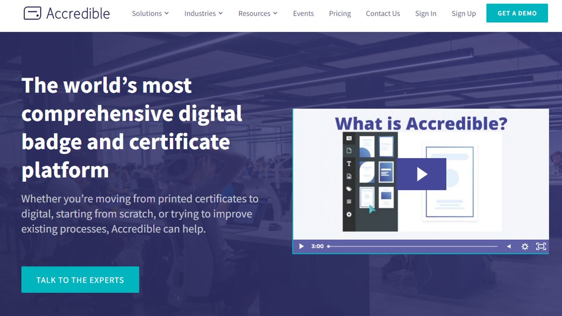The width and height of the screenshot is (562, 316).
Task: Click the Sign Up link
Action: pyautogui.click(x=464, y=14)
